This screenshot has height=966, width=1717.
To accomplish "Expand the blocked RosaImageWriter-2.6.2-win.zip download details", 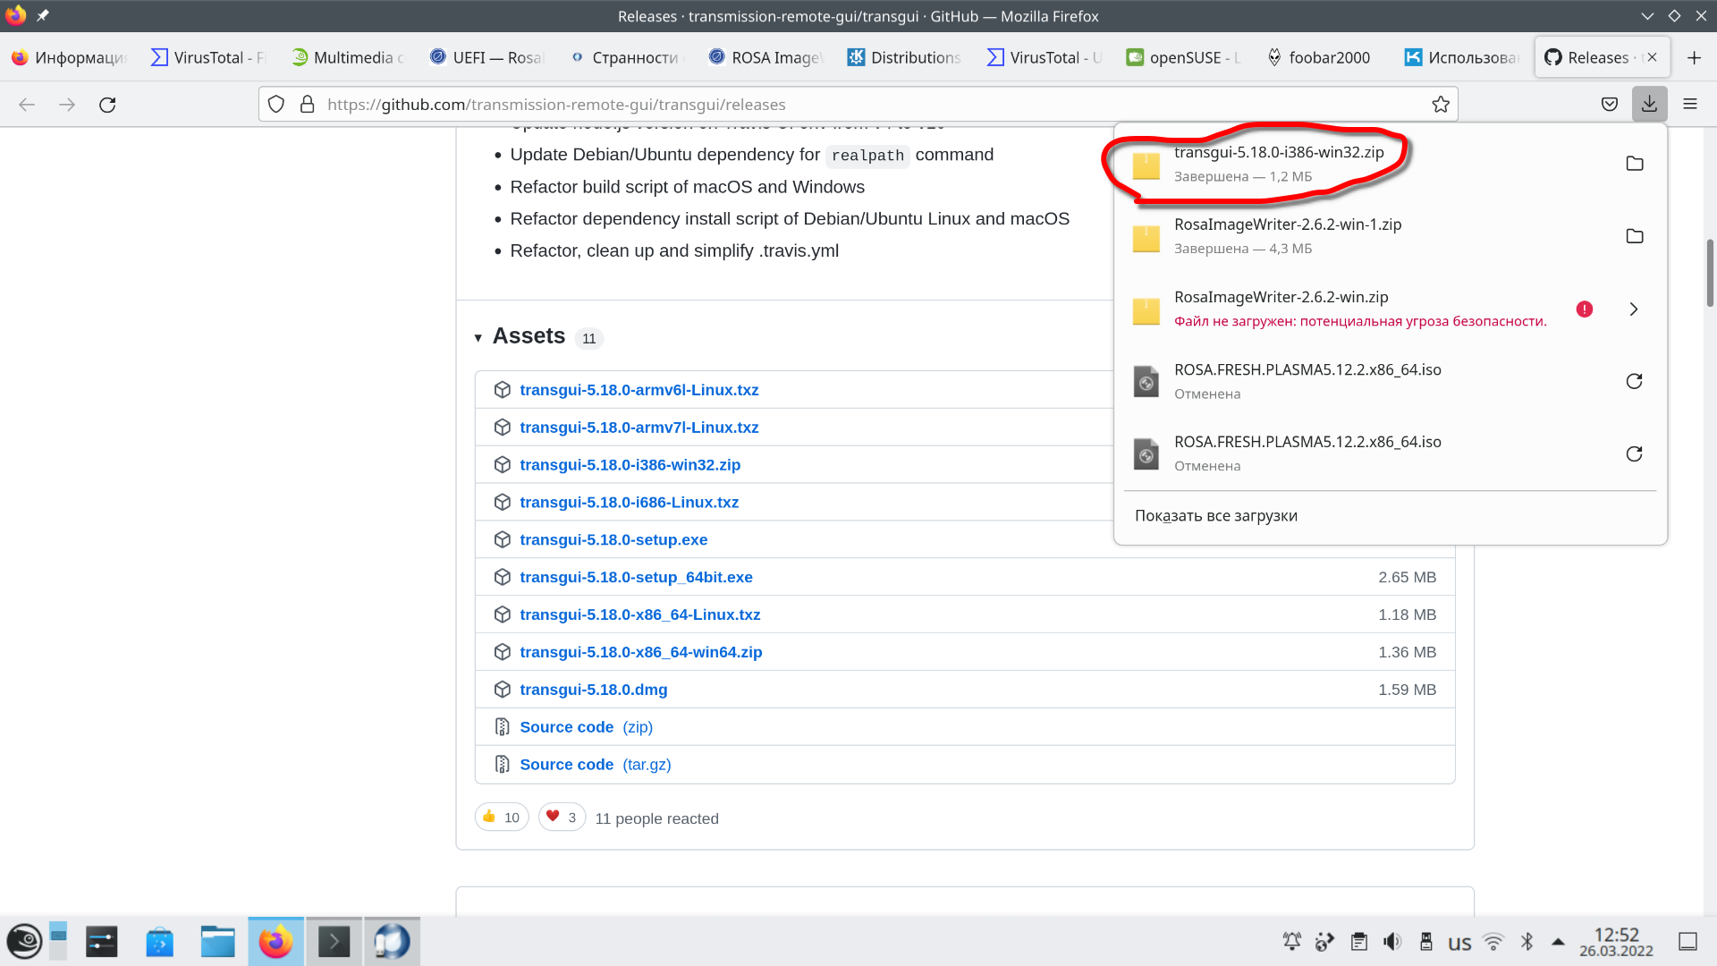I will pos(1633,309).
